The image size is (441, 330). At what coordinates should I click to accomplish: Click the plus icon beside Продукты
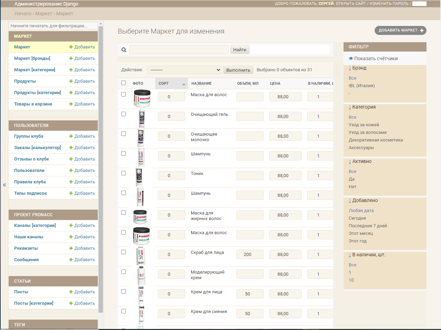[x=71, y=81]
